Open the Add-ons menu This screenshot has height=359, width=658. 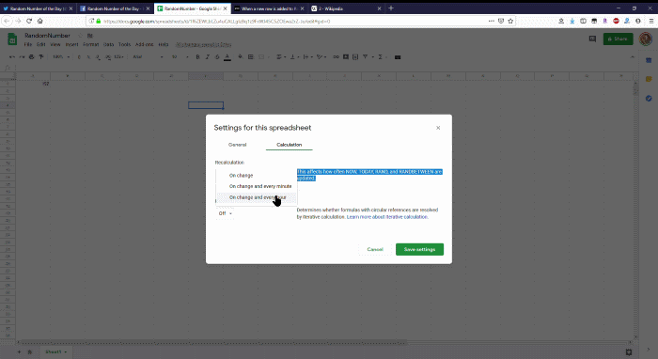pyautogui.click(x=144, y=44)
